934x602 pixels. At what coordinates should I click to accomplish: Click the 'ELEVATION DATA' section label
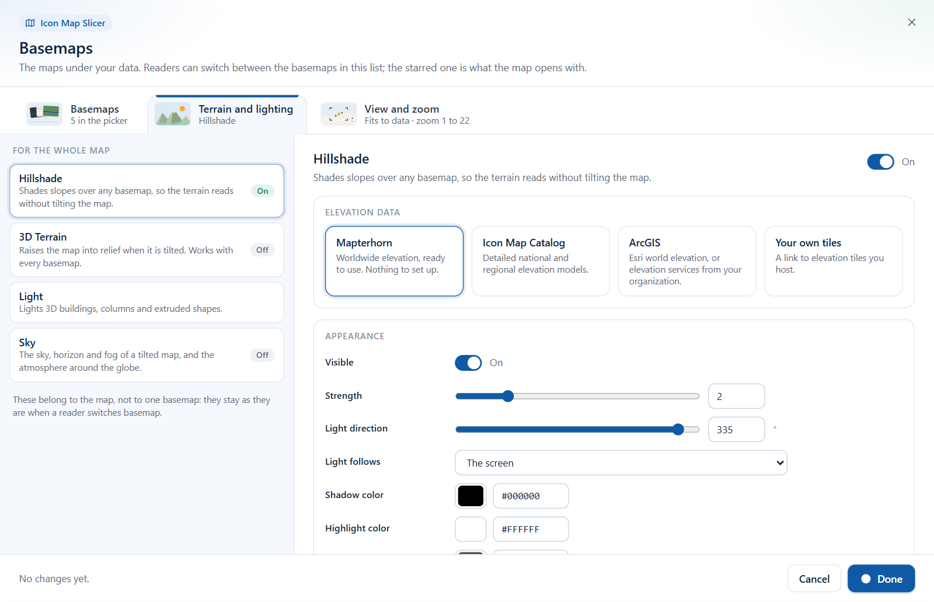pos(363,213)
